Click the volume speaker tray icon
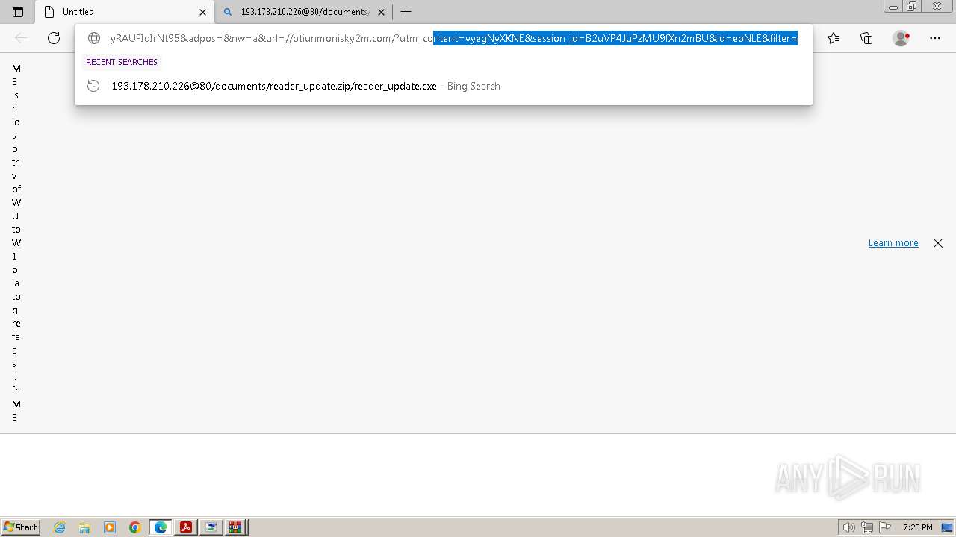Screen dimensions: 956x537 click(x=848, y=527)
